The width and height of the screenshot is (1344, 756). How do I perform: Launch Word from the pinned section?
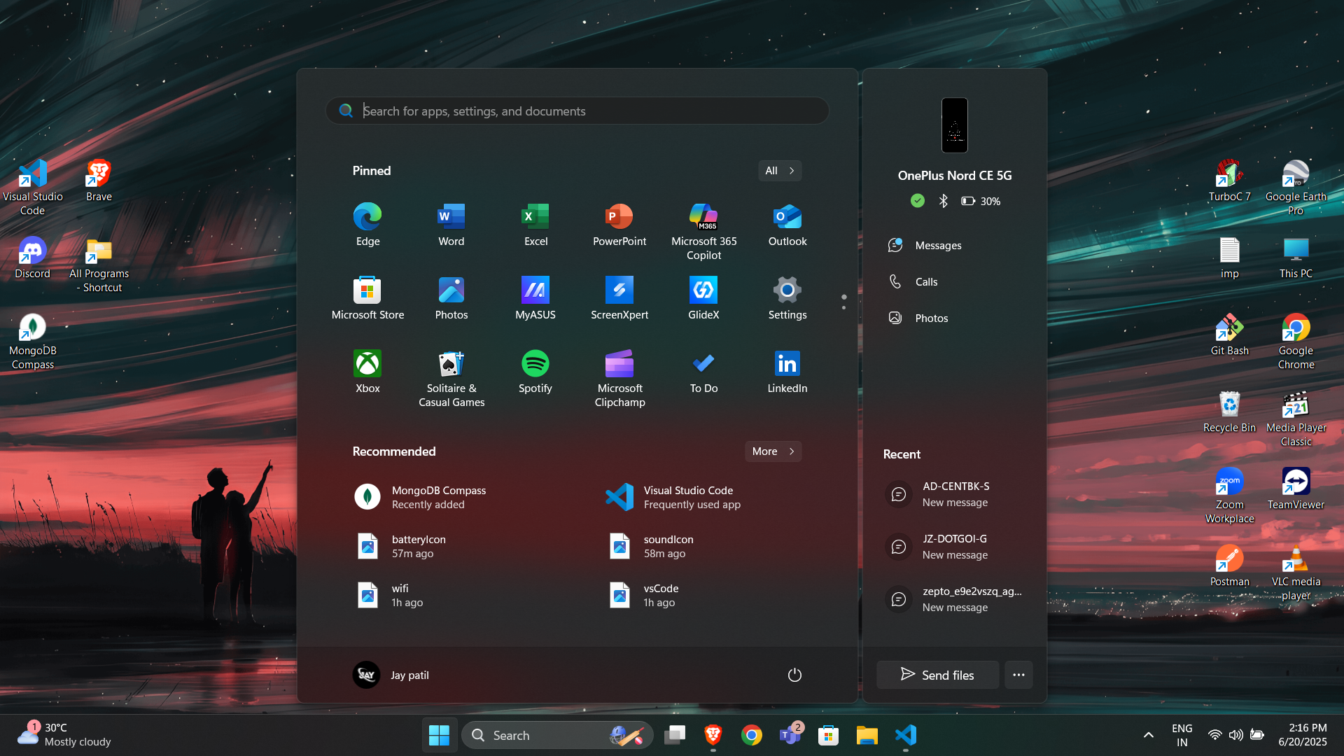pos(451,225)
